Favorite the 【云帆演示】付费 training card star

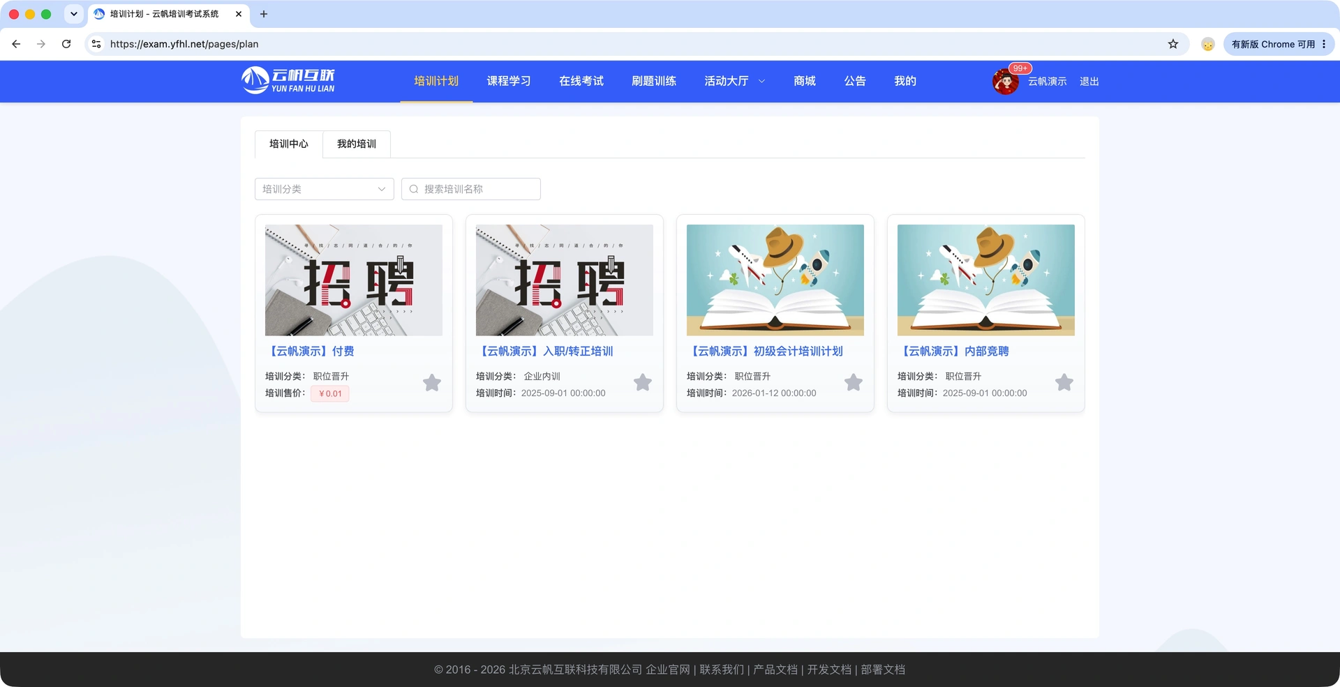click(432, 383)
